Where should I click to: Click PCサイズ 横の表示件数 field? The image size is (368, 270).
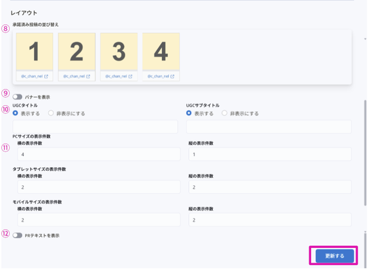99,154
